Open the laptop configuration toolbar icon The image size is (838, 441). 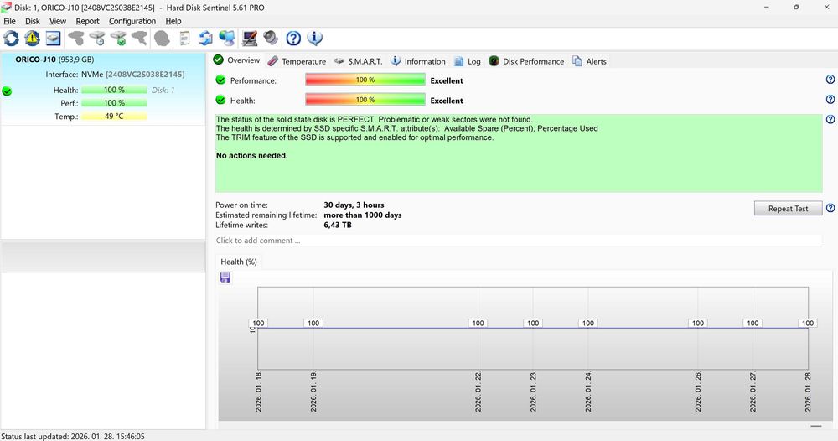[x=250, y=38]
